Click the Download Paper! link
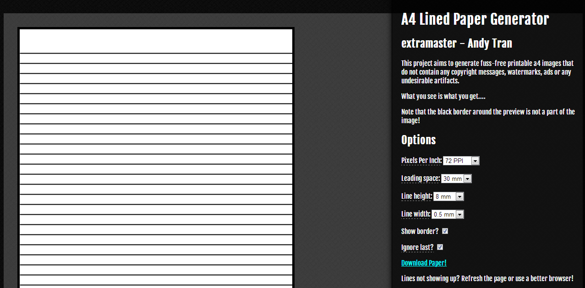The height and width of the screenshot is (288, 585). pos(423,262)
